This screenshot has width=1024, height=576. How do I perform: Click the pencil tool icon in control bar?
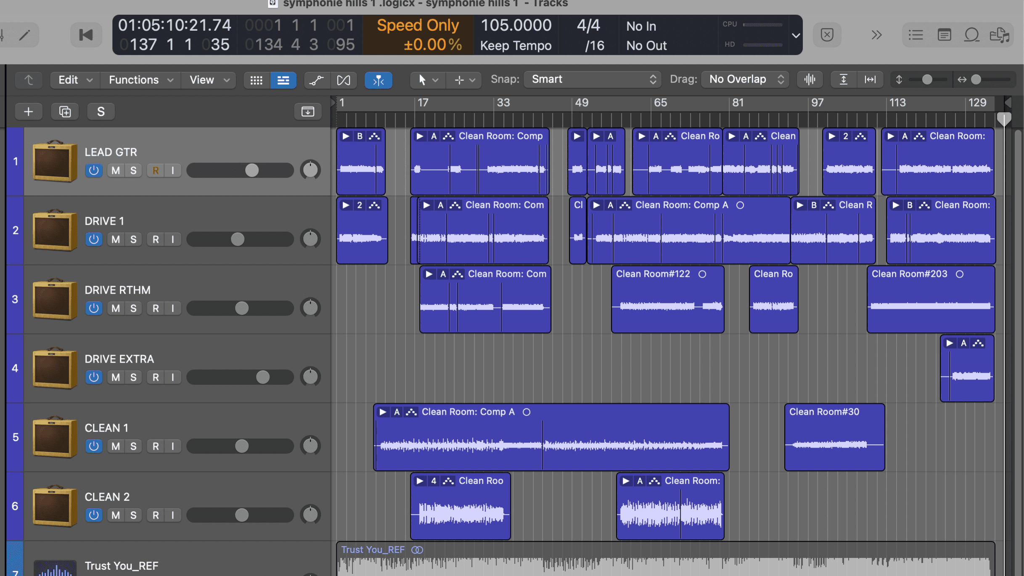[24, 35]
